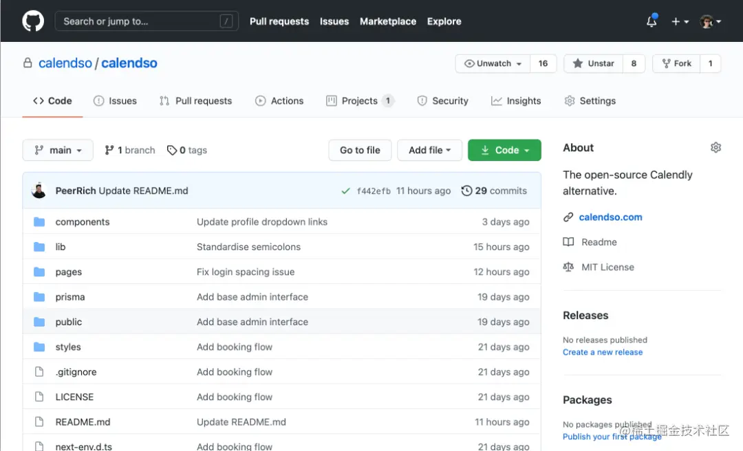Switch to the Actions tab
This screenshot has width=743, height=451.
coord(279,101)
